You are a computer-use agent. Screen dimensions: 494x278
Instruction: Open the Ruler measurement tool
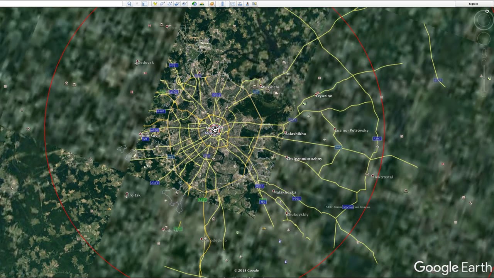point(222,4)
